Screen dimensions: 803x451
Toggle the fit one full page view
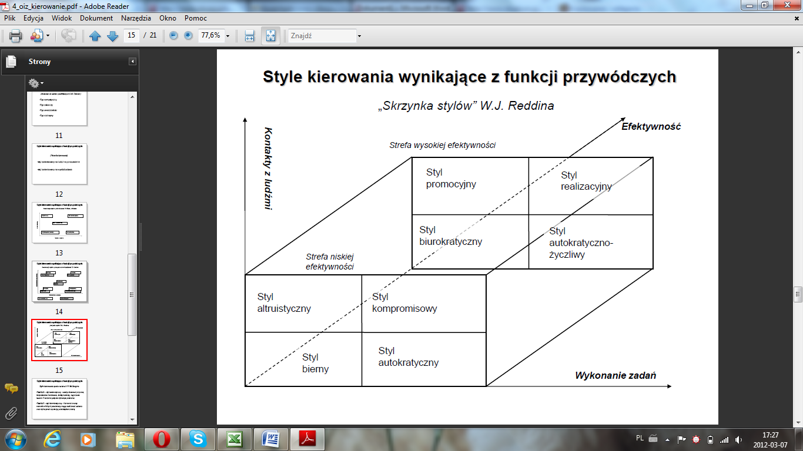[271, 36]
